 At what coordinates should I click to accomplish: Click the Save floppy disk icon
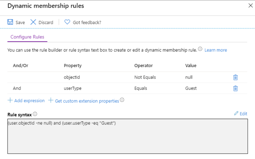point(10,22)
